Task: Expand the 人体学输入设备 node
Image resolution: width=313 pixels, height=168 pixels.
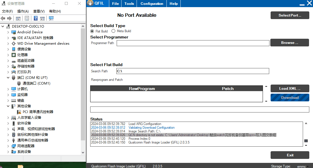Action: [8, 118]
